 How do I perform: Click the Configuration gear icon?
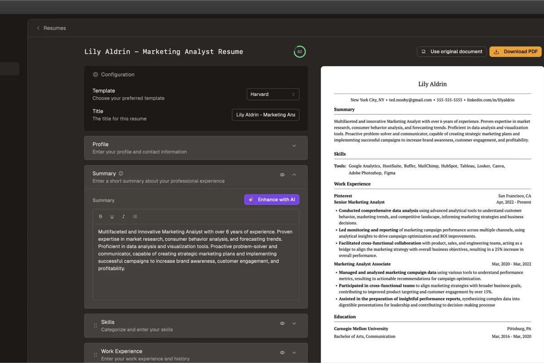click(x=95, y=74)
